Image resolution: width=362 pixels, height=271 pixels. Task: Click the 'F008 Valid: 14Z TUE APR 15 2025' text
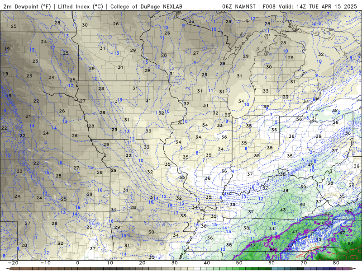pos(310,6)
